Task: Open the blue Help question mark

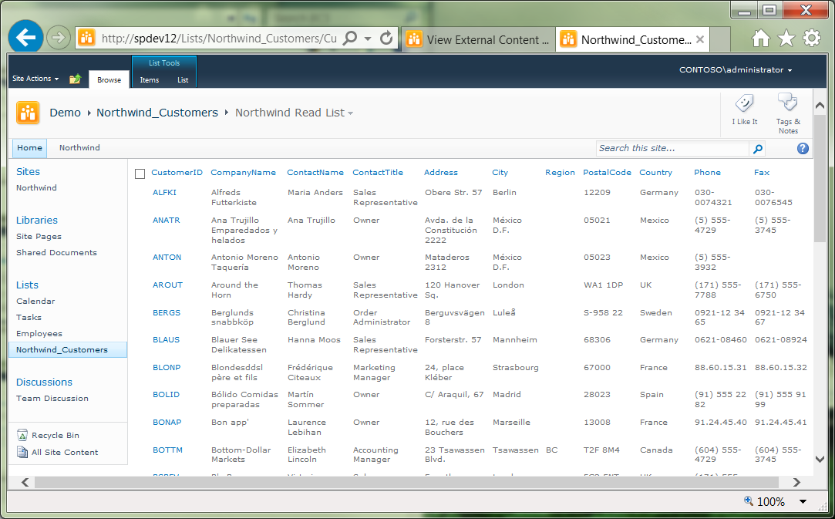Action: [803, 149]
